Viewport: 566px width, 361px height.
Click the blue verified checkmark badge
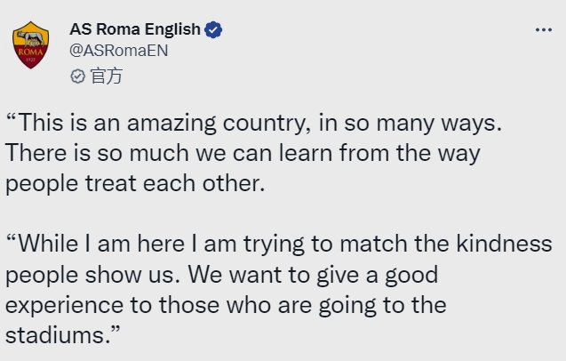tap(213, 30)
